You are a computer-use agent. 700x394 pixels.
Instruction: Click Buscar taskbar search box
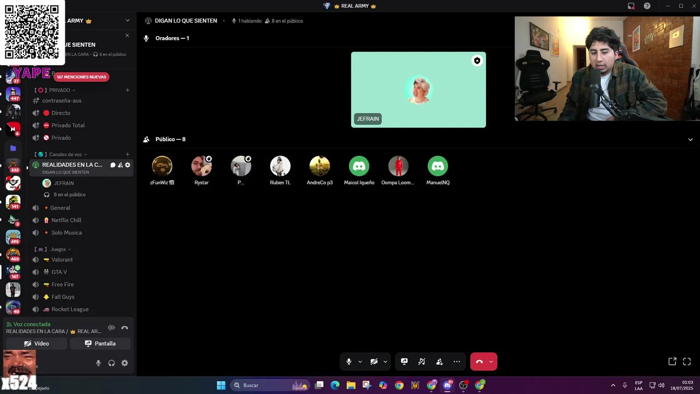click(270, 385)
